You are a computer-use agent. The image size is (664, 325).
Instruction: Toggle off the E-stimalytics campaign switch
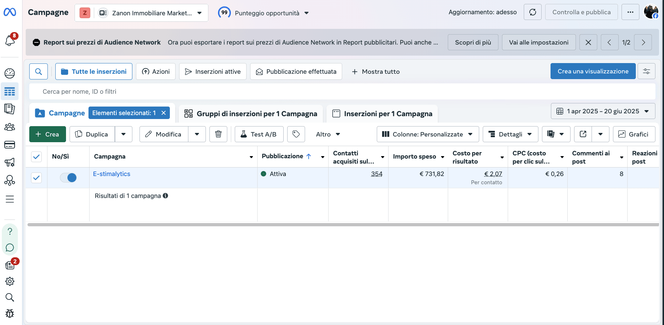point(68,177)
